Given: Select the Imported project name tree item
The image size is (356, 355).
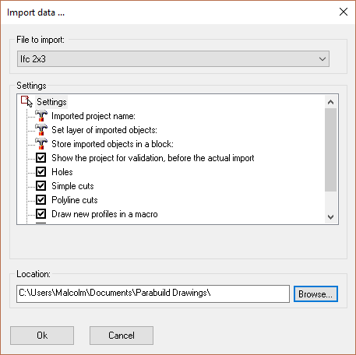Looking at the screenshot, I should tap(93, 116).
